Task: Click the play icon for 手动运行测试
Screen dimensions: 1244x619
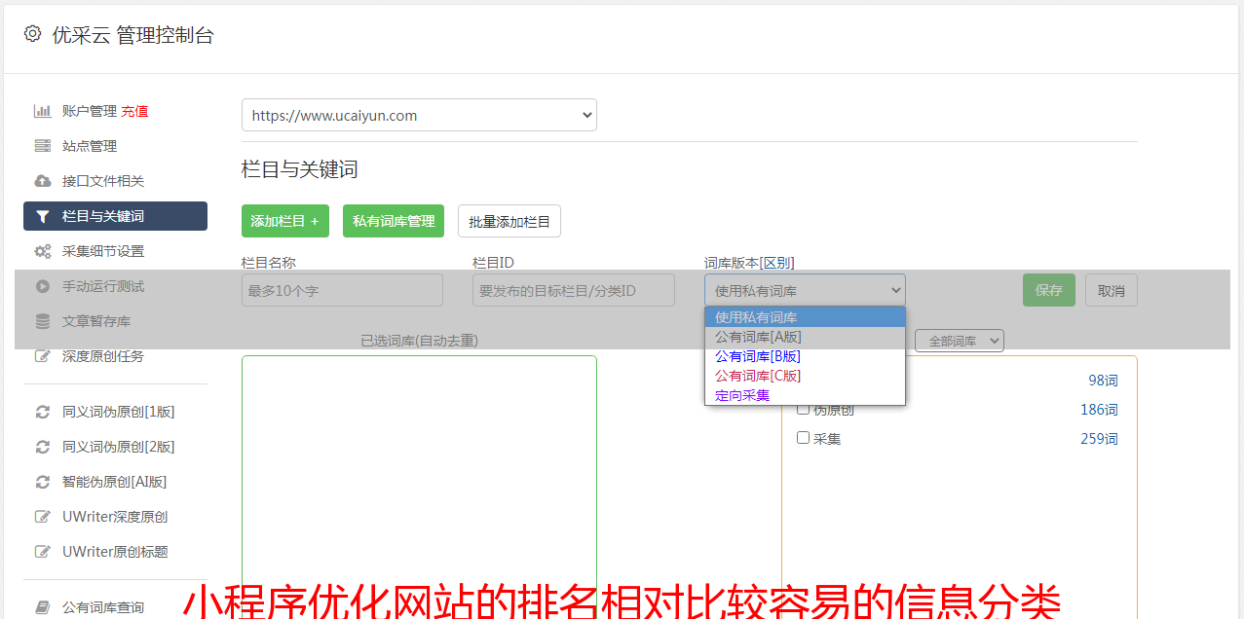Action: click(43, 286)
